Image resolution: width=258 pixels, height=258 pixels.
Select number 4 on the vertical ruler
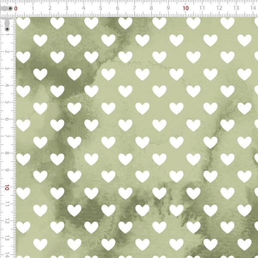tap(7, 86)
